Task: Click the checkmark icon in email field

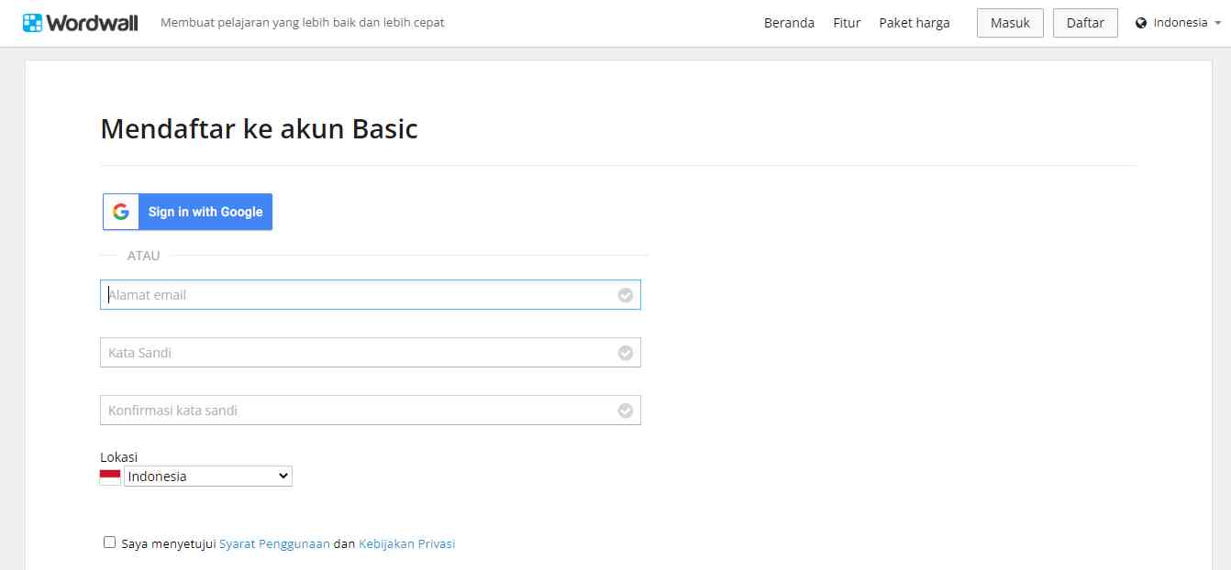Action: 626,295
